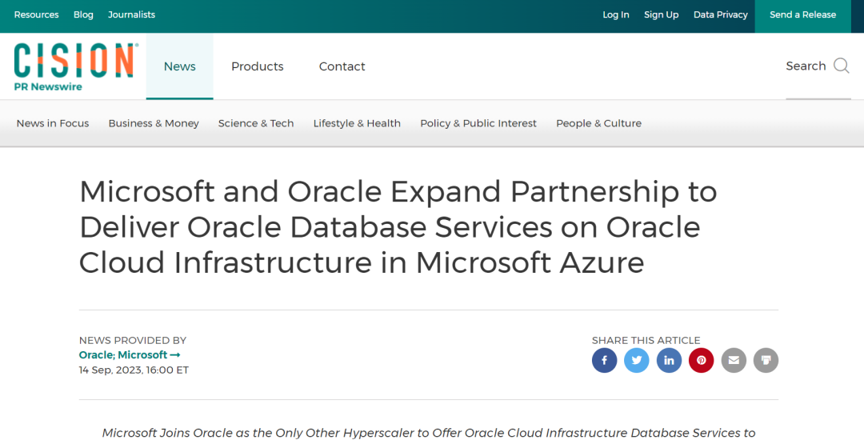864x440 pixels.
Task: Click the Log In link
Action: [x=615, y=15]
